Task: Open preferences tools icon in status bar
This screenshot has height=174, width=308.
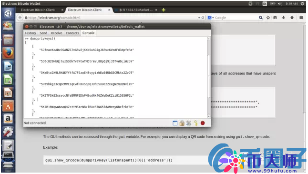Action: coord(189,123)
